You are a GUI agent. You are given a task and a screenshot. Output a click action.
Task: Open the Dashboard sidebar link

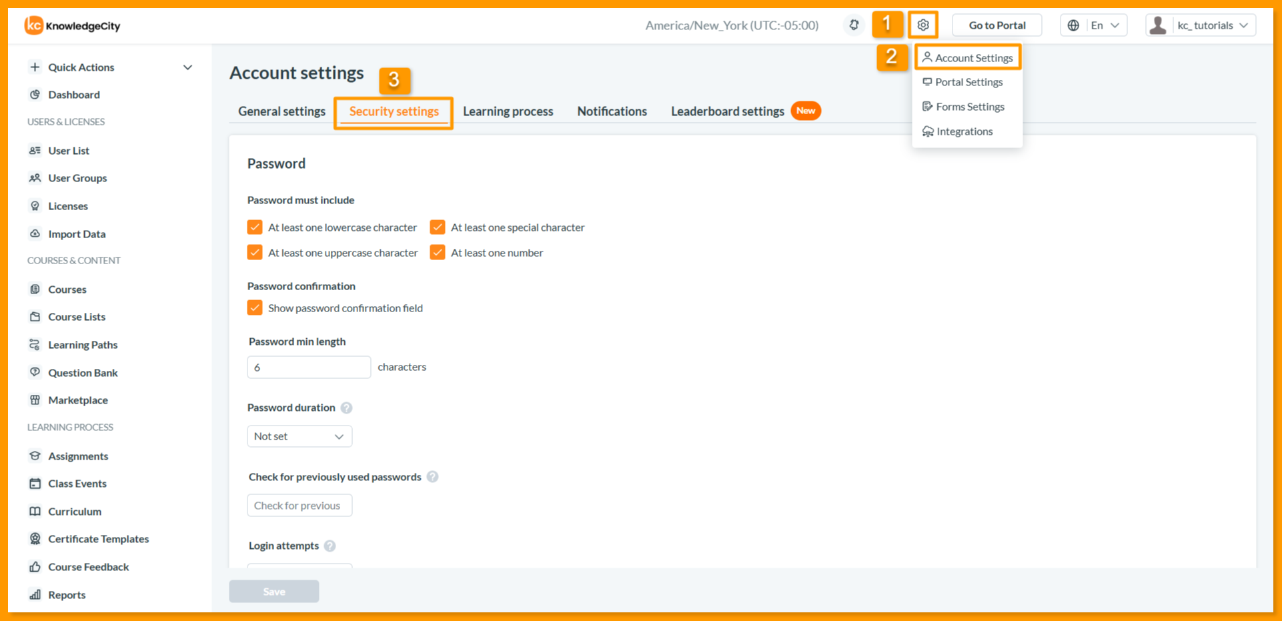[x=74, y=95]
